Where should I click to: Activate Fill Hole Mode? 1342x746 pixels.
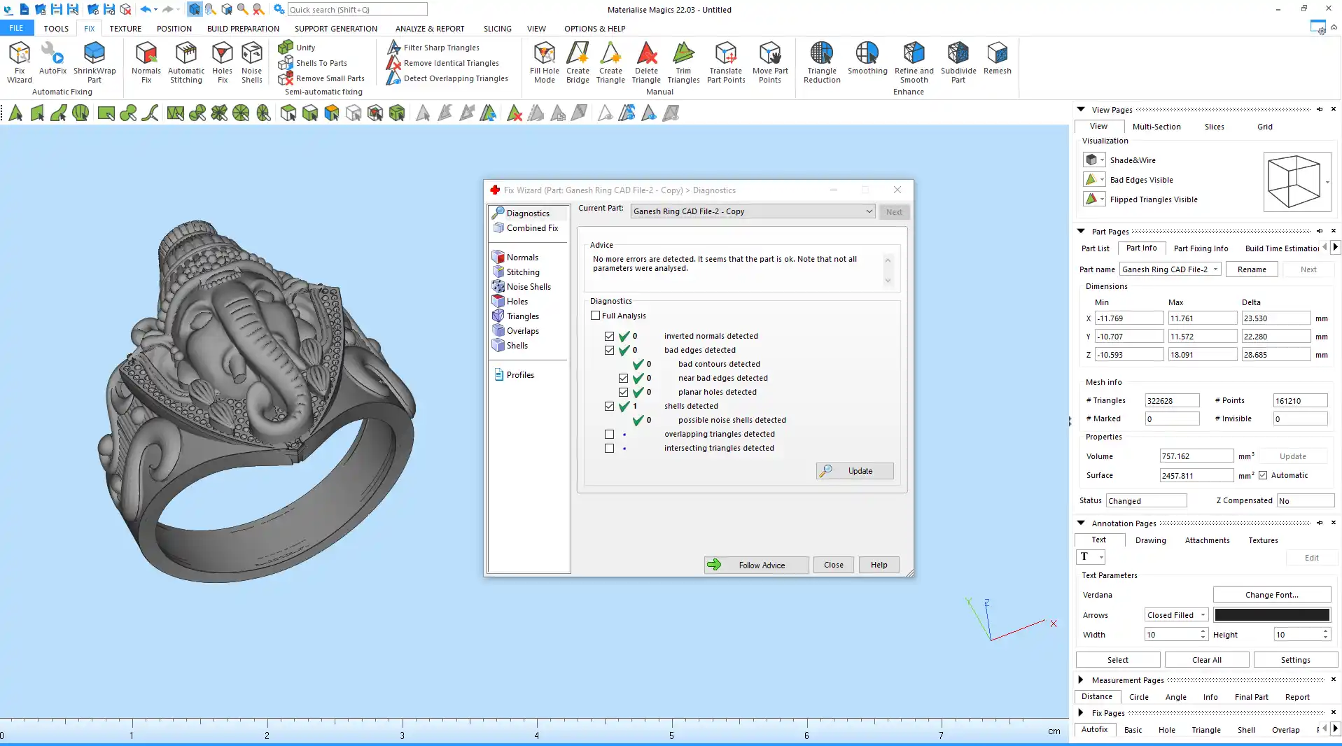pos(544,62)
